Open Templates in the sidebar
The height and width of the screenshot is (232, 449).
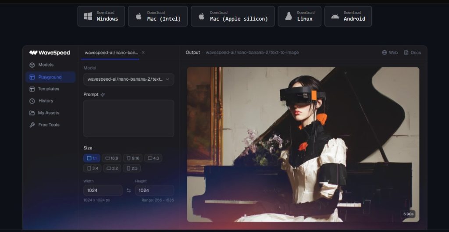(50, 89)
